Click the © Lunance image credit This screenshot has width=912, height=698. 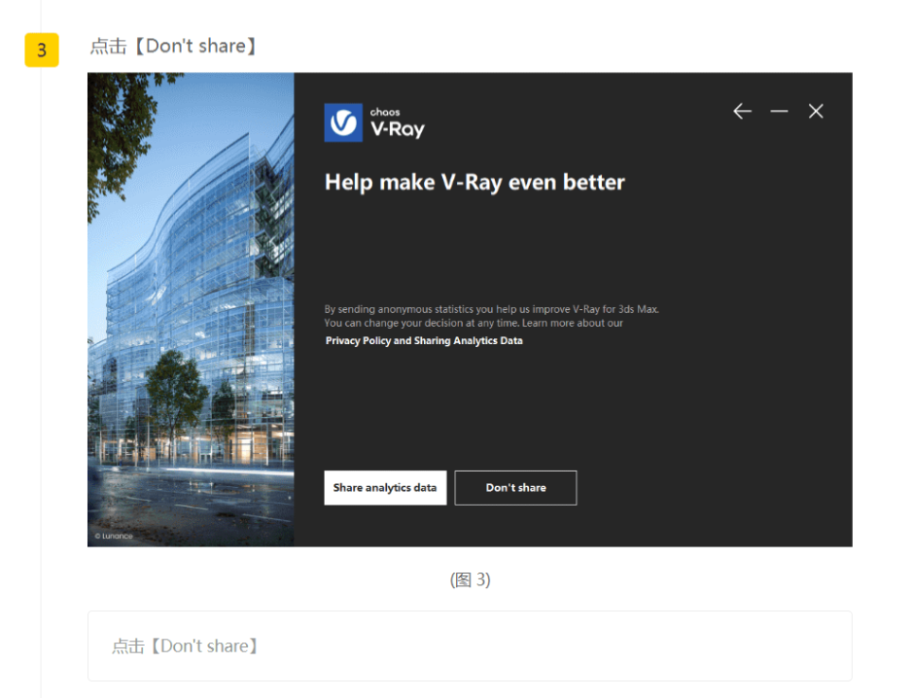tap(114, 536)
